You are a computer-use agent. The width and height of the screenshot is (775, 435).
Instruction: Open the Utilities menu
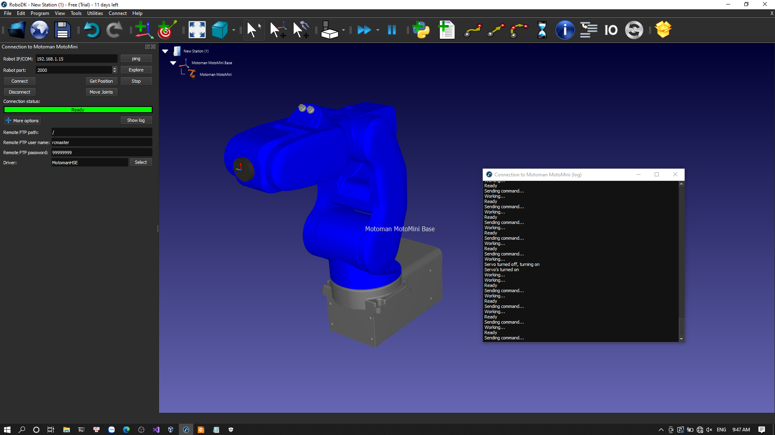[x=95, y=13]
